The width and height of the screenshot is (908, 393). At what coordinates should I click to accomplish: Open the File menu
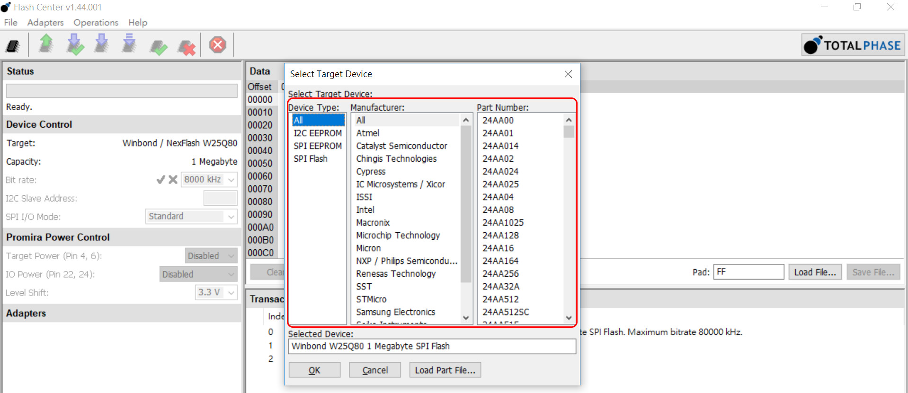tap(11, 22)
